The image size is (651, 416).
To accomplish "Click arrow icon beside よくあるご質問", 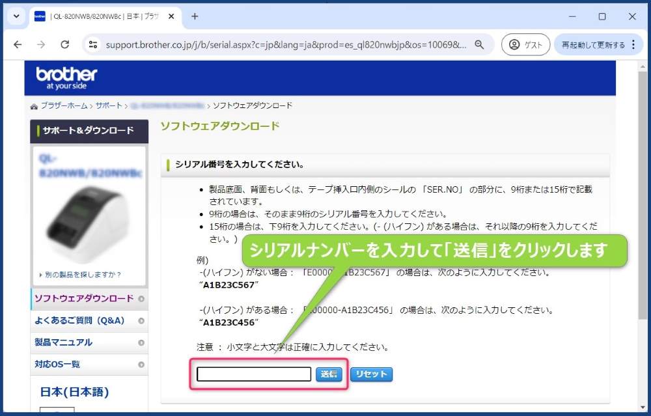I will click(141, 320).
